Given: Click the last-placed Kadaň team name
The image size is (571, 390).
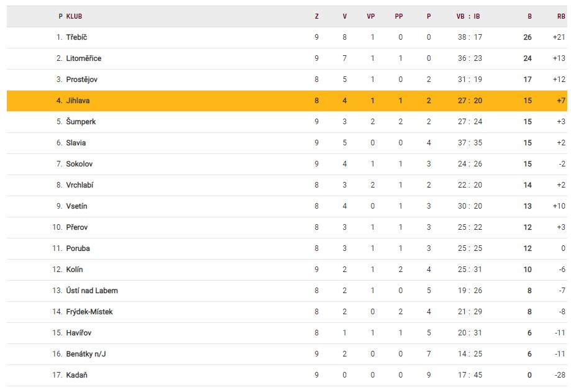Looking at the screenshot, I should (76, 375).
